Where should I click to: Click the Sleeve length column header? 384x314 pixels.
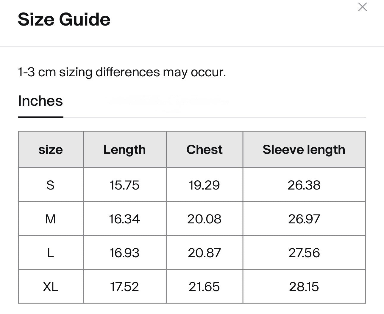(x=304, y=150)
